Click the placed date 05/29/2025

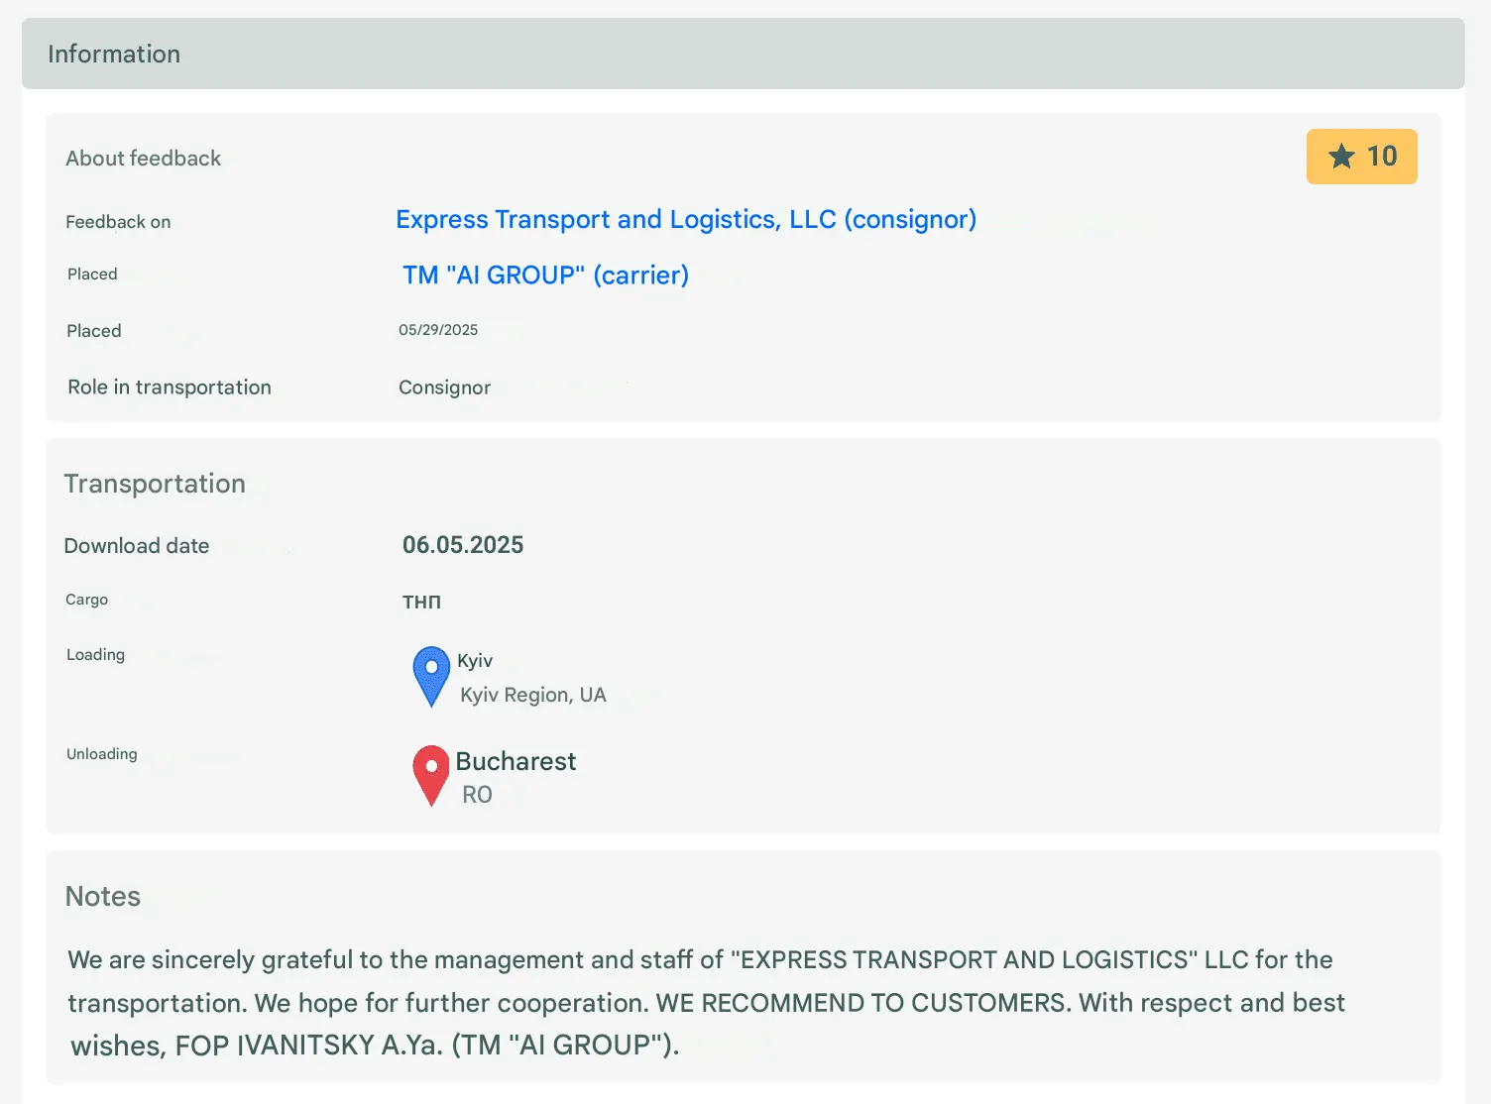point(438,330)
